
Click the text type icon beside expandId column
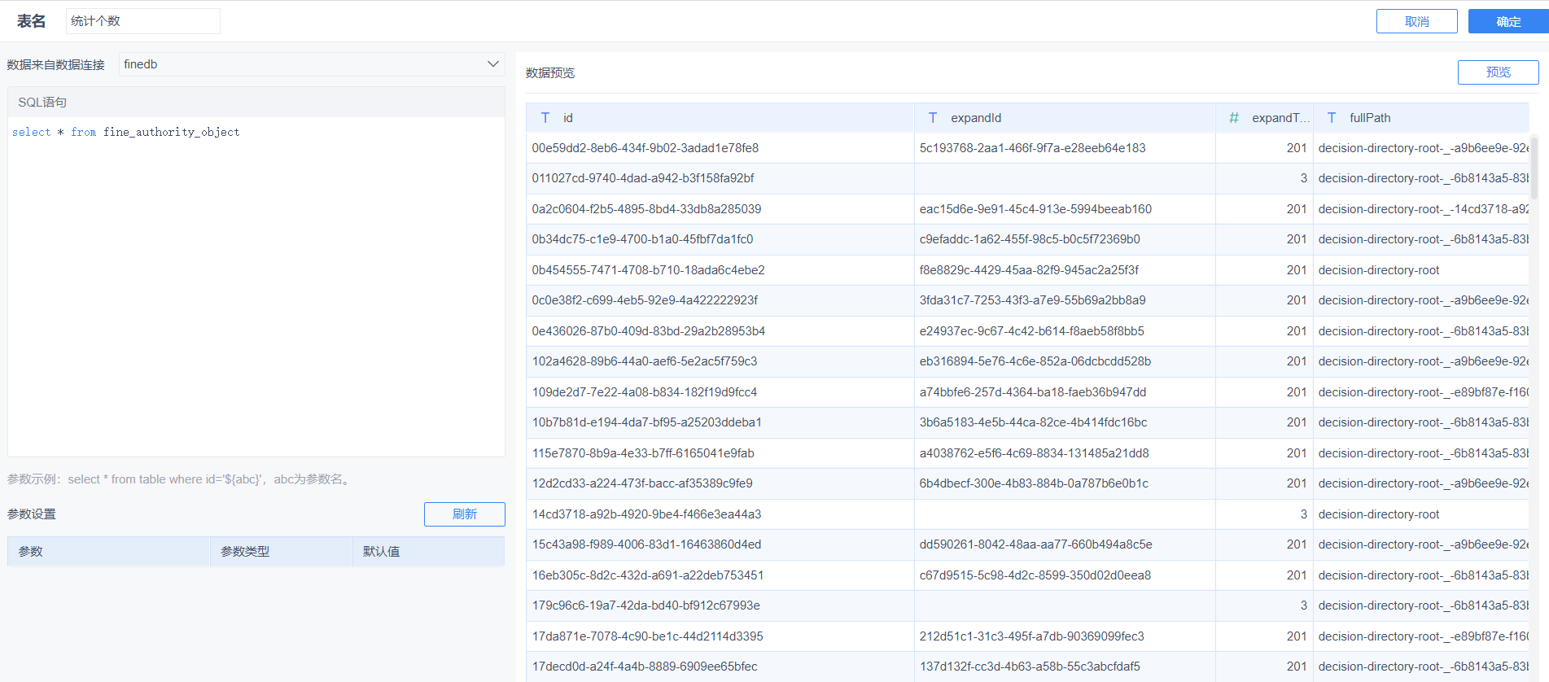[x=933, y=118]
